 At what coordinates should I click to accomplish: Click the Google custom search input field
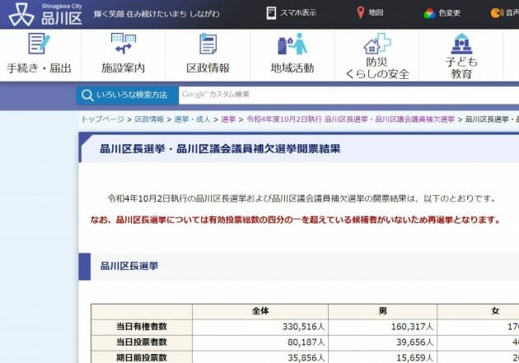click(x=348, y=95)
